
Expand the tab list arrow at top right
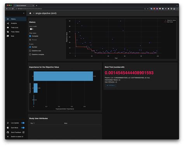[177, 5]
